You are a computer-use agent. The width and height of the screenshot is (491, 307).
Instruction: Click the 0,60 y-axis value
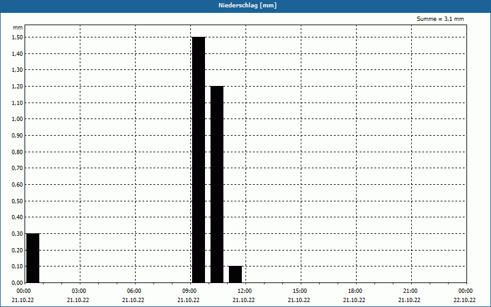tap(17, 185)
